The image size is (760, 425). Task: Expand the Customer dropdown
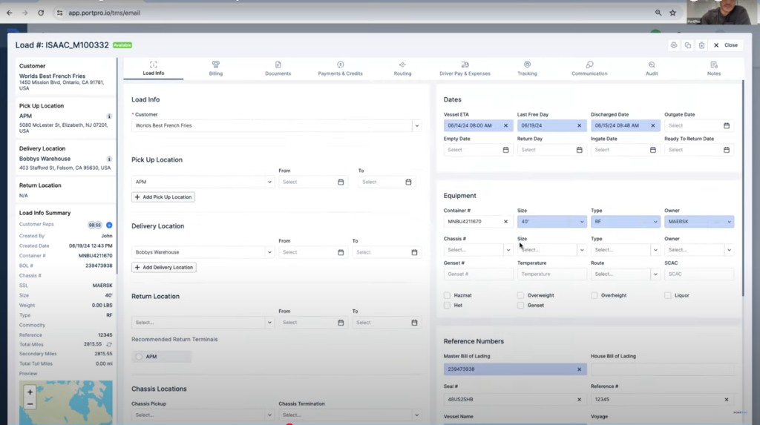(417, 125)
